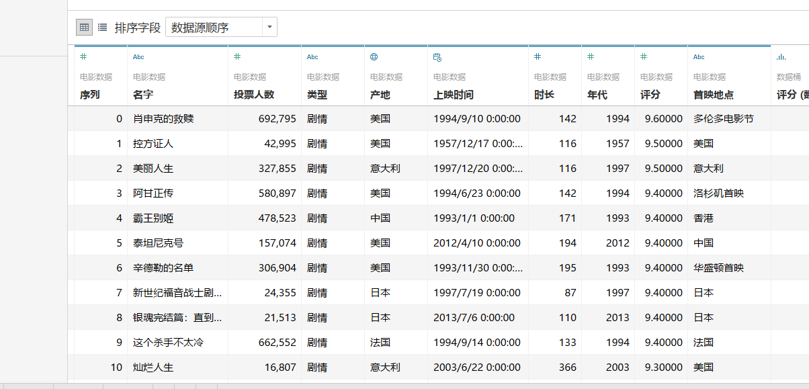Click the Abc type icon above 名字
The image size is (809, 389).
click(x=138, y=57)
